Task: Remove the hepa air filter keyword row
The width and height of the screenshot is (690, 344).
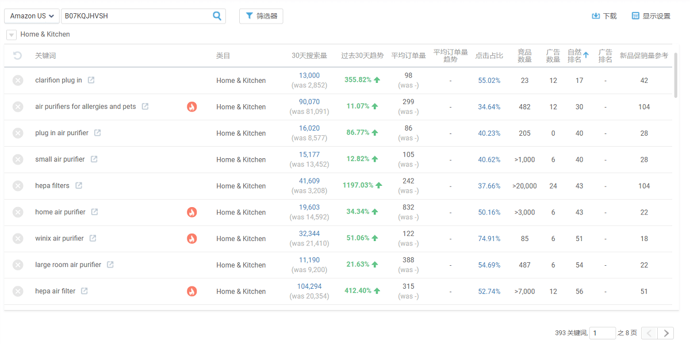Action: pos(18,292)
